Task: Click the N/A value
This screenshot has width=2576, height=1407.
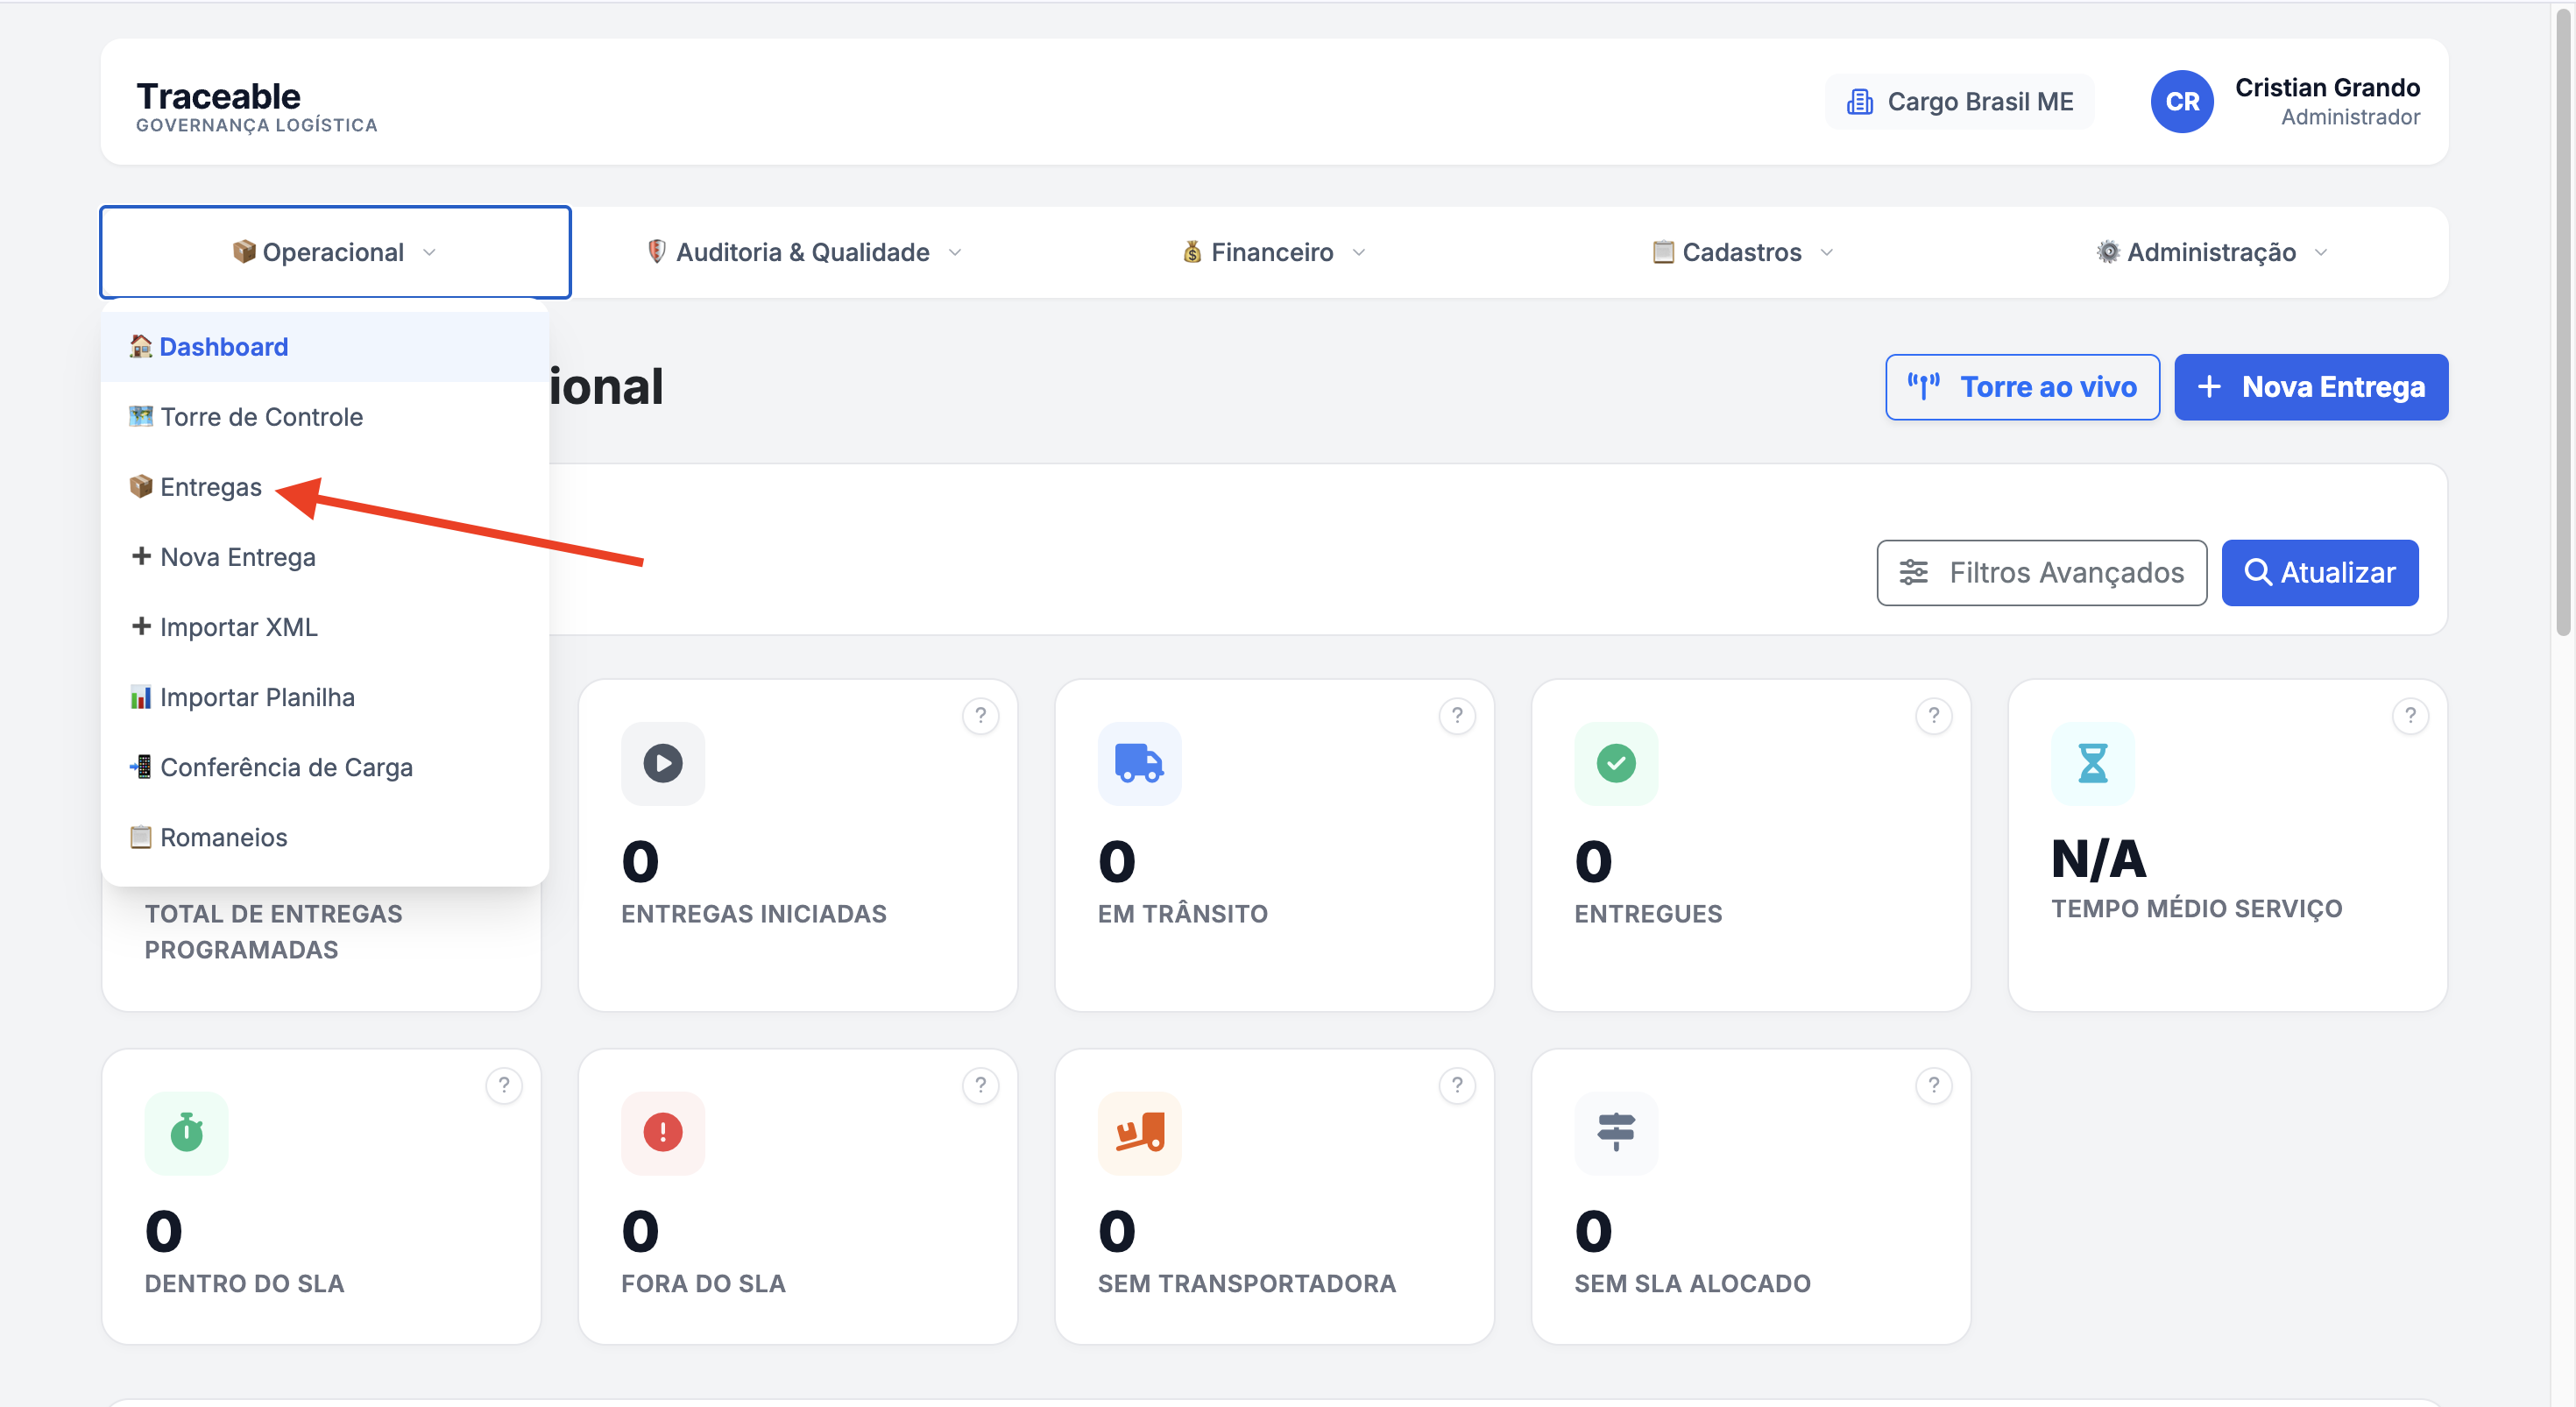Action: click(2099, 859)
